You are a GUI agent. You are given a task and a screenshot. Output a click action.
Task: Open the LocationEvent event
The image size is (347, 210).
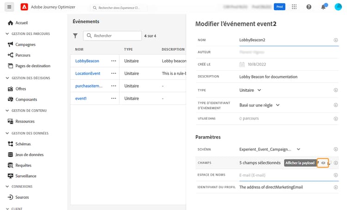pyautogui.click(x=87, y=73)
